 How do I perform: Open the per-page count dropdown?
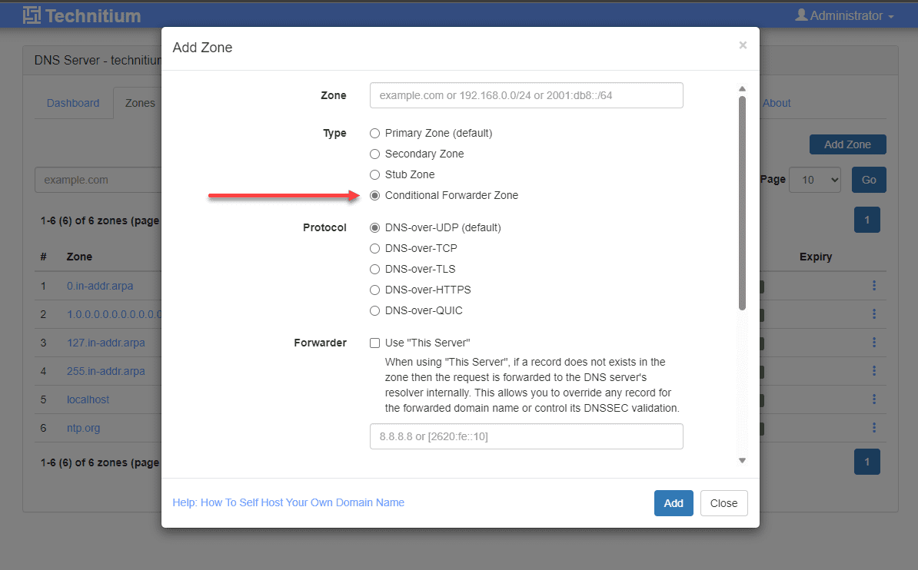click(x=815, y=180)
